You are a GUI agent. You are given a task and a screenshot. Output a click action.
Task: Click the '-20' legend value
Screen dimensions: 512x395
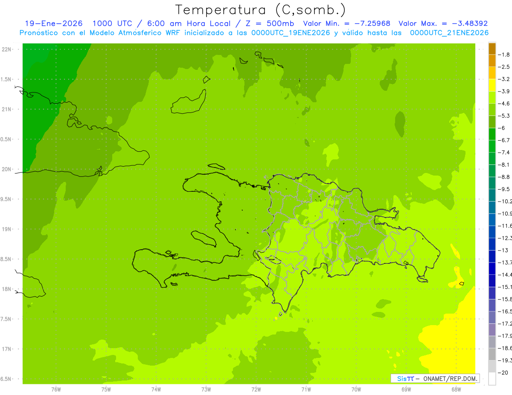[503, 372]
